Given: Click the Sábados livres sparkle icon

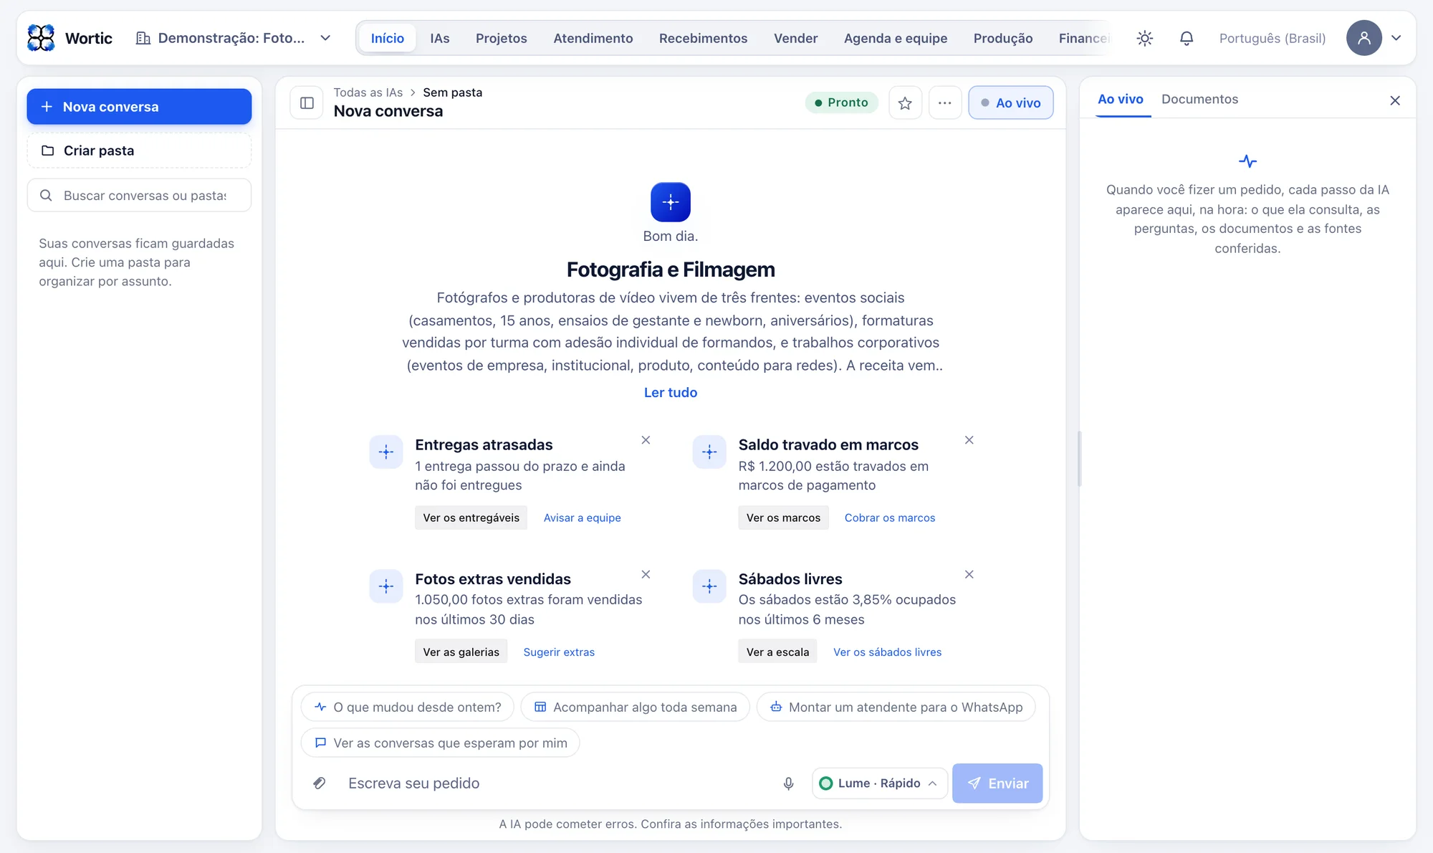Looking at the screenshot, I should pos(709,586).
